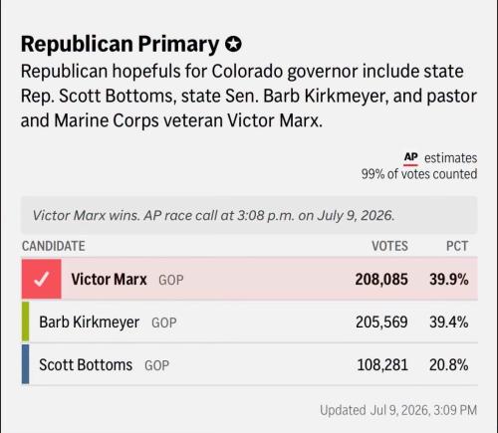Click the GOP label beside Victor Marx

tap(171, 280)
